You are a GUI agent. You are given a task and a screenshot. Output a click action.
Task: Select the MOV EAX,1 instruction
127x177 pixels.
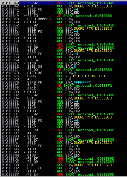[66, 19]
